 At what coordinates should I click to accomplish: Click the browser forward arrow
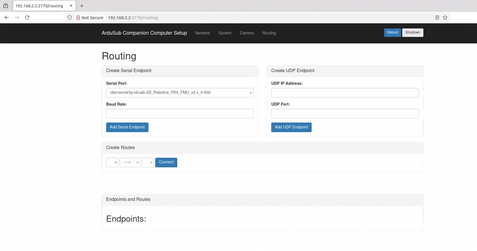click(x=17, y=17)
